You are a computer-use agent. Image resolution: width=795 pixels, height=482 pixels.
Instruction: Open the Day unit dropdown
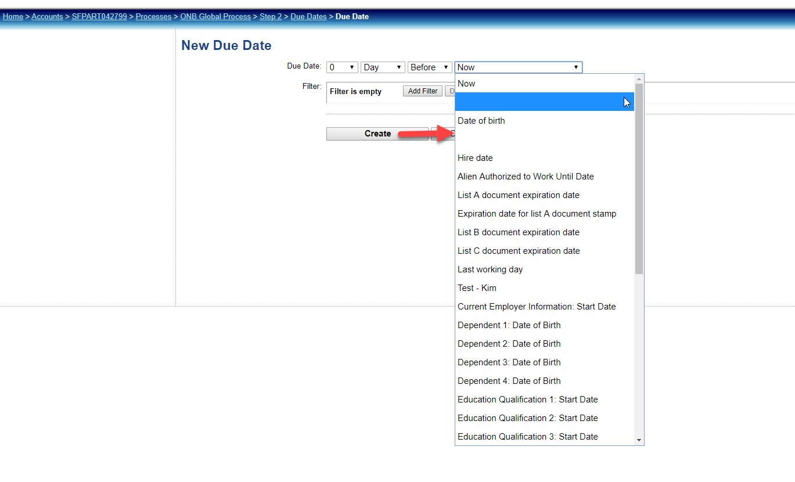click(383, 67)
